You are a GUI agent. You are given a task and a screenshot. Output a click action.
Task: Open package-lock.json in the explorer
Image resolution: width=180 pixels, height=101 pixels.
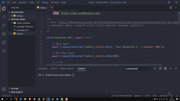click(25, 26)
